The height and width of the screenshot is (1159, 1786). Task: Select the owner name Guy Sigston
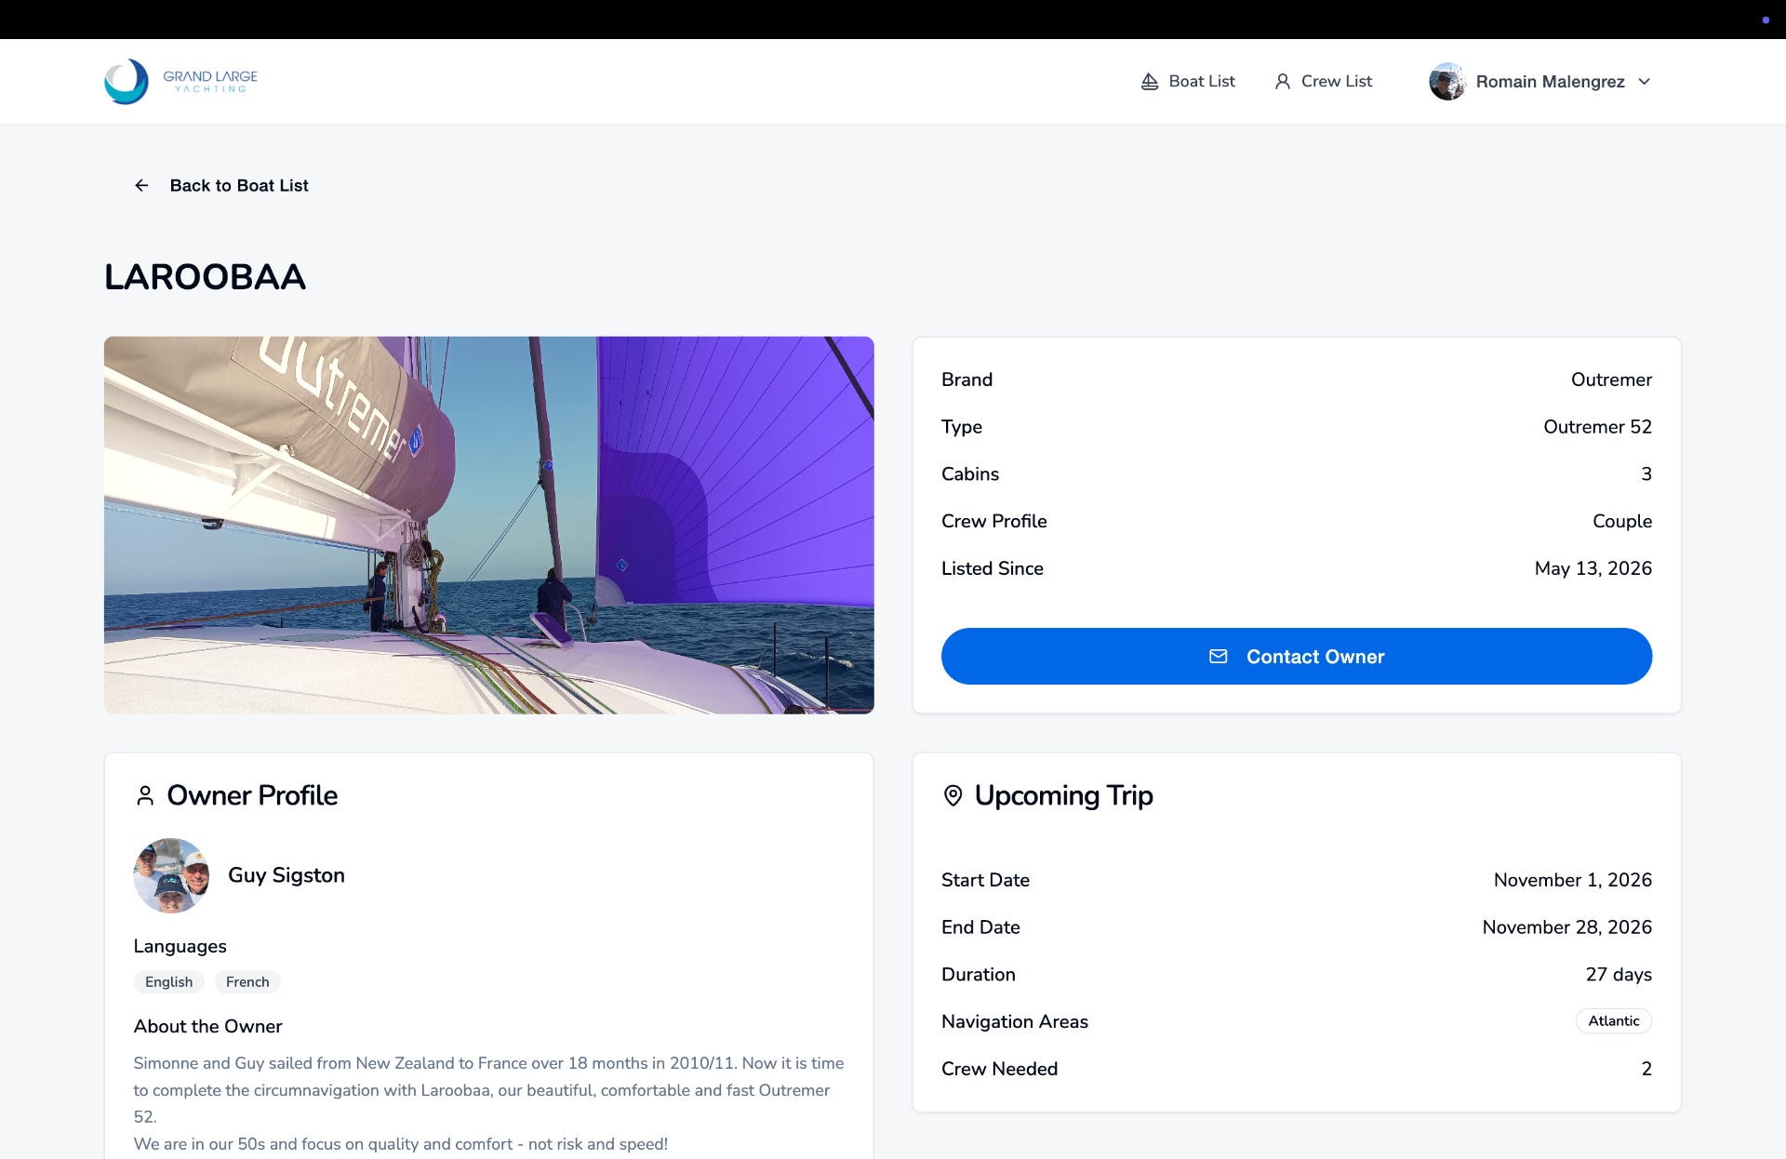coord(287,875)
